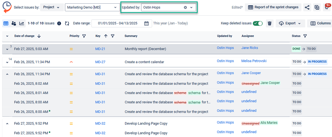Click This year (Jan - Today) label
This screenshot has height=137, width=332.
[x=170, y=23]
